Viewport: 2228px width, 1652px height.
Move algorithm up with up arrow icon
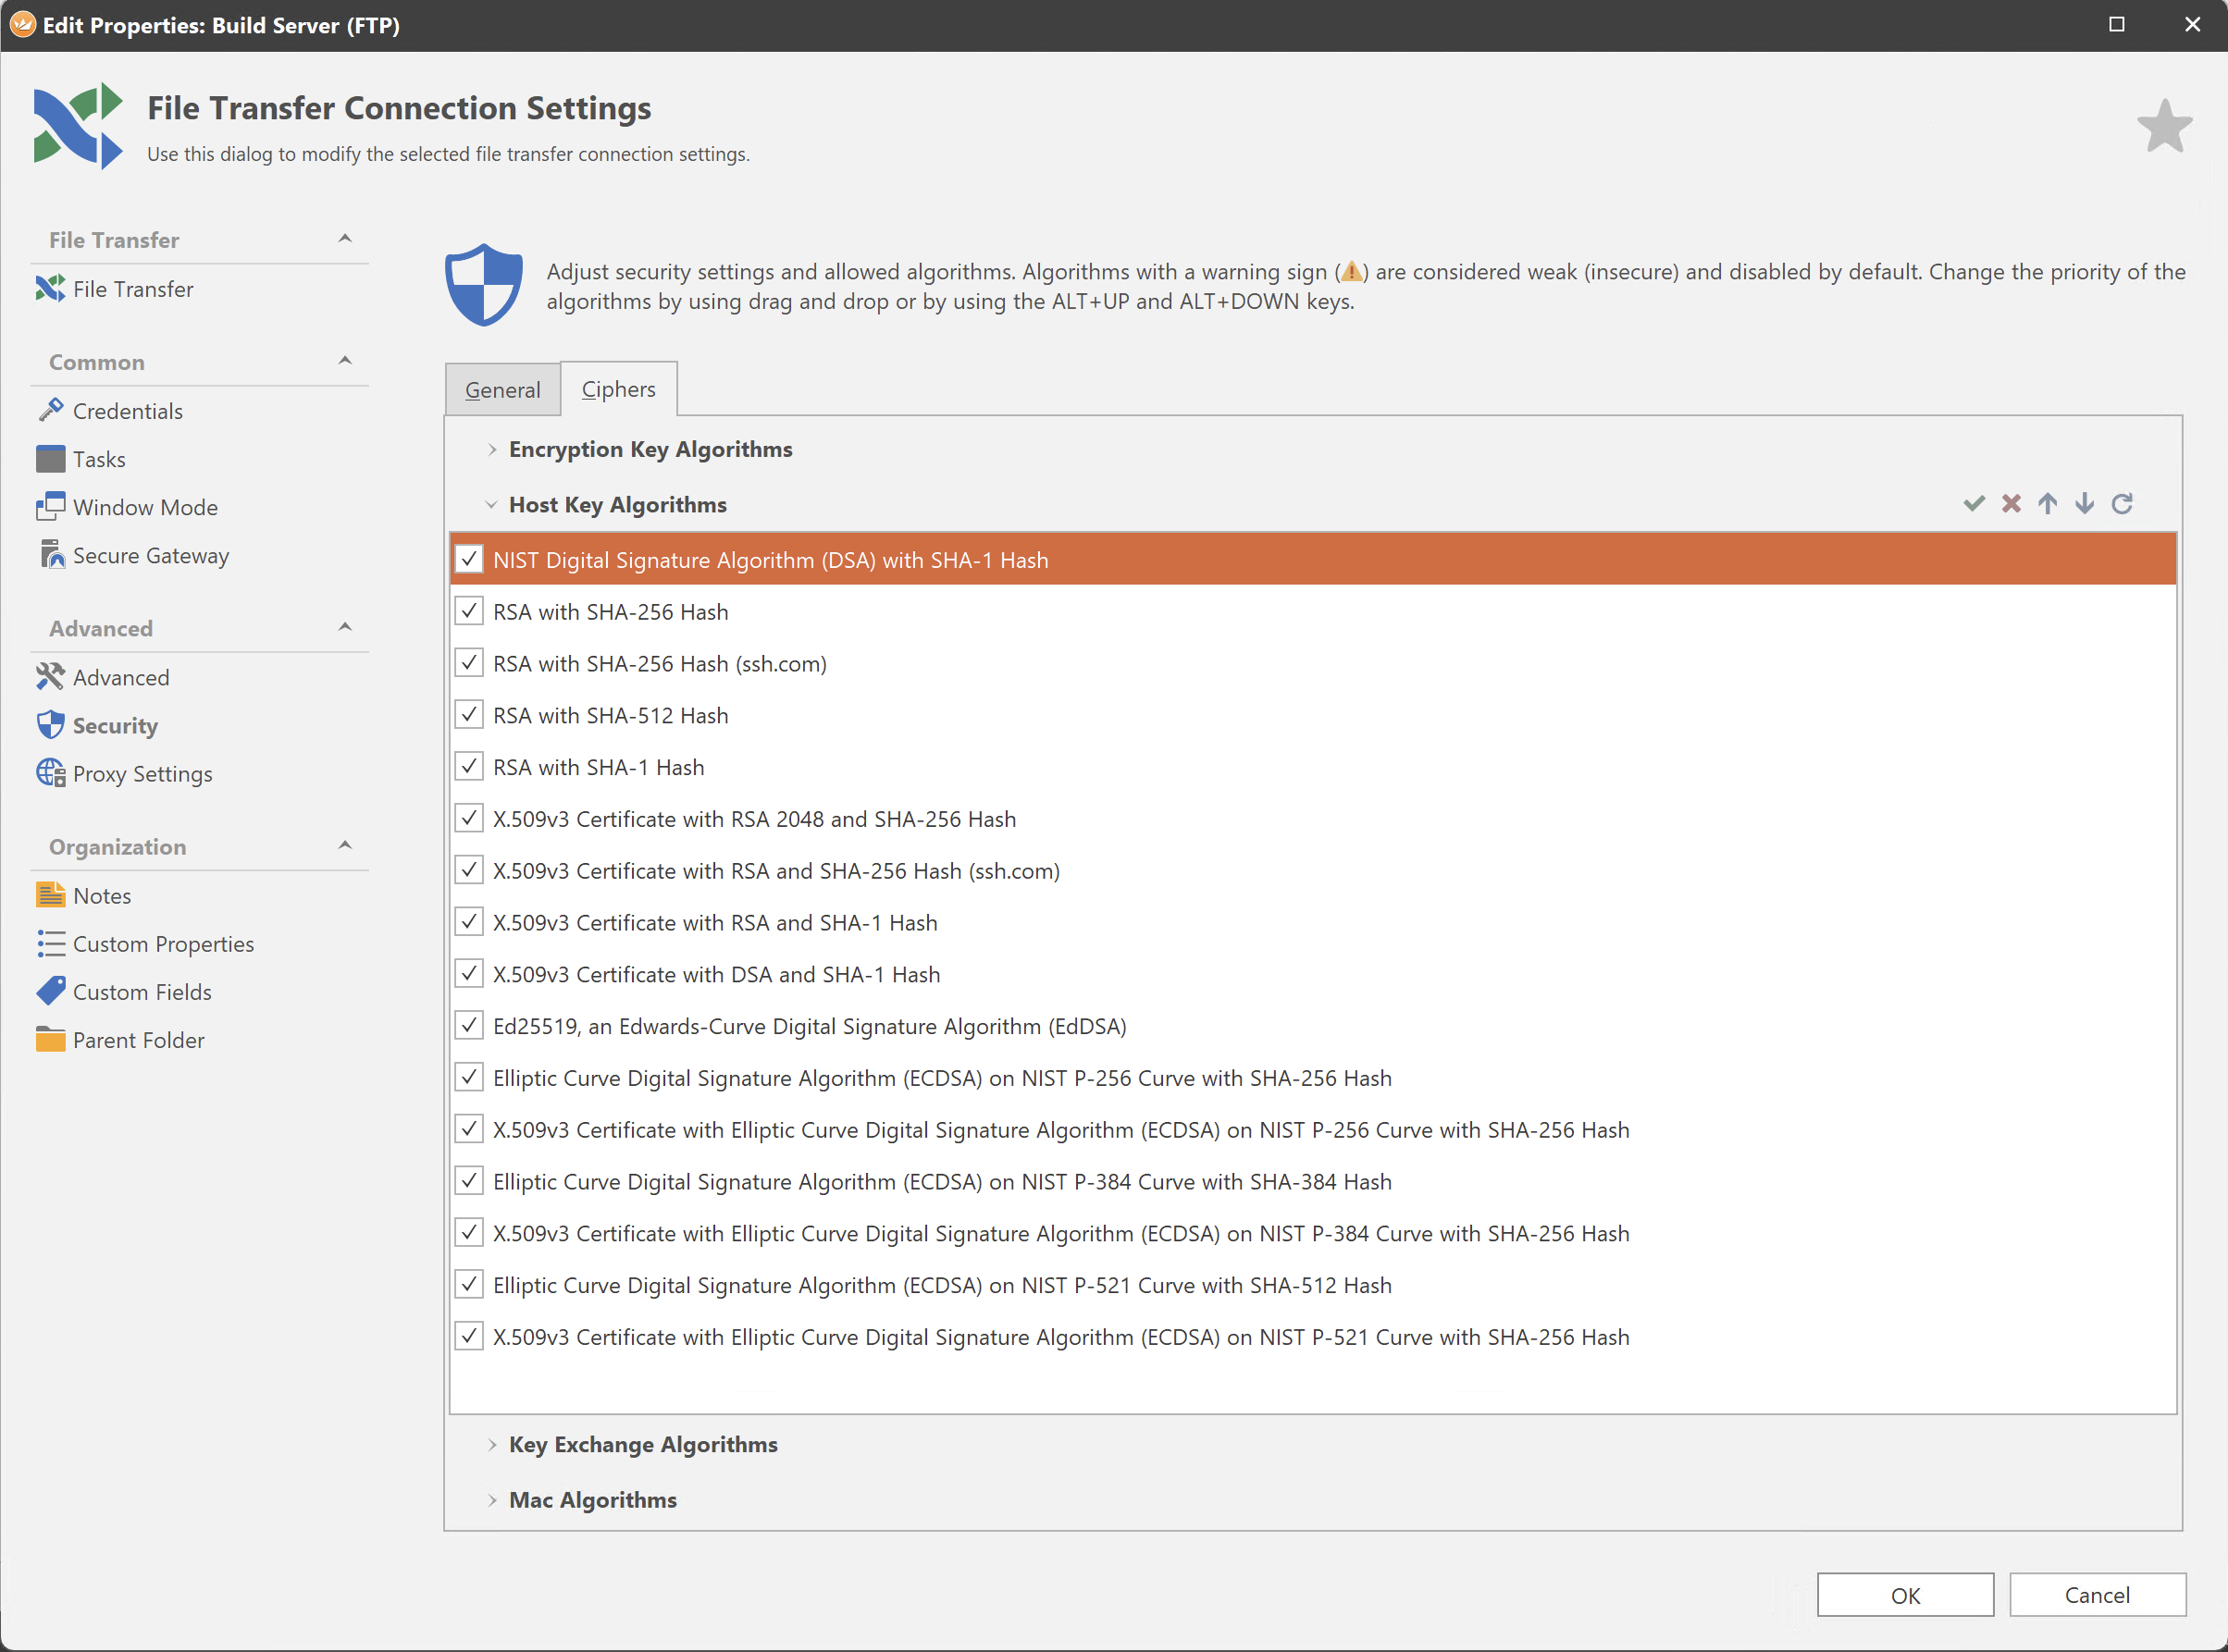[2047, 503]
